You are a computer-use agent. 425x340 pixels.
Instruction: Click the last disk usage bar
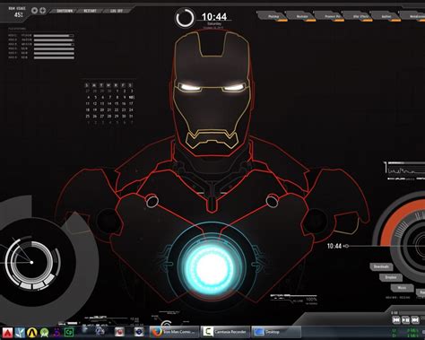(54, 57)
